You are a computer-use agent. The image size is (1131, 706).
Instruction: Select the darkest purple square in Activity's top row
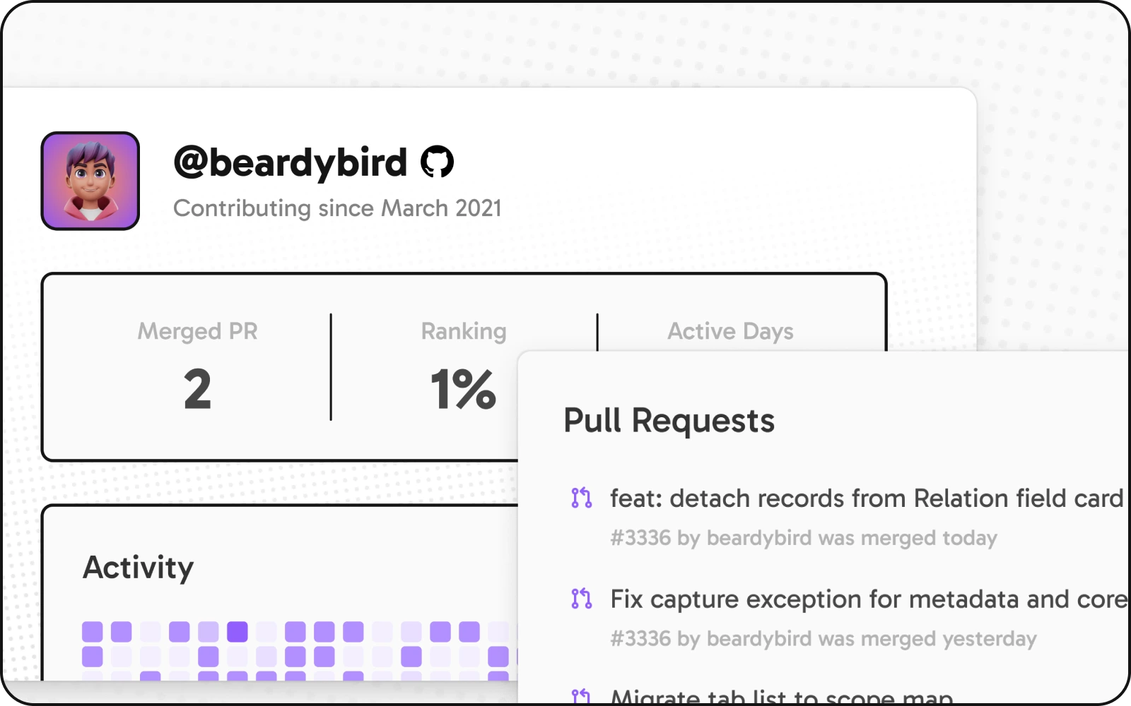(x=238, y=631)
